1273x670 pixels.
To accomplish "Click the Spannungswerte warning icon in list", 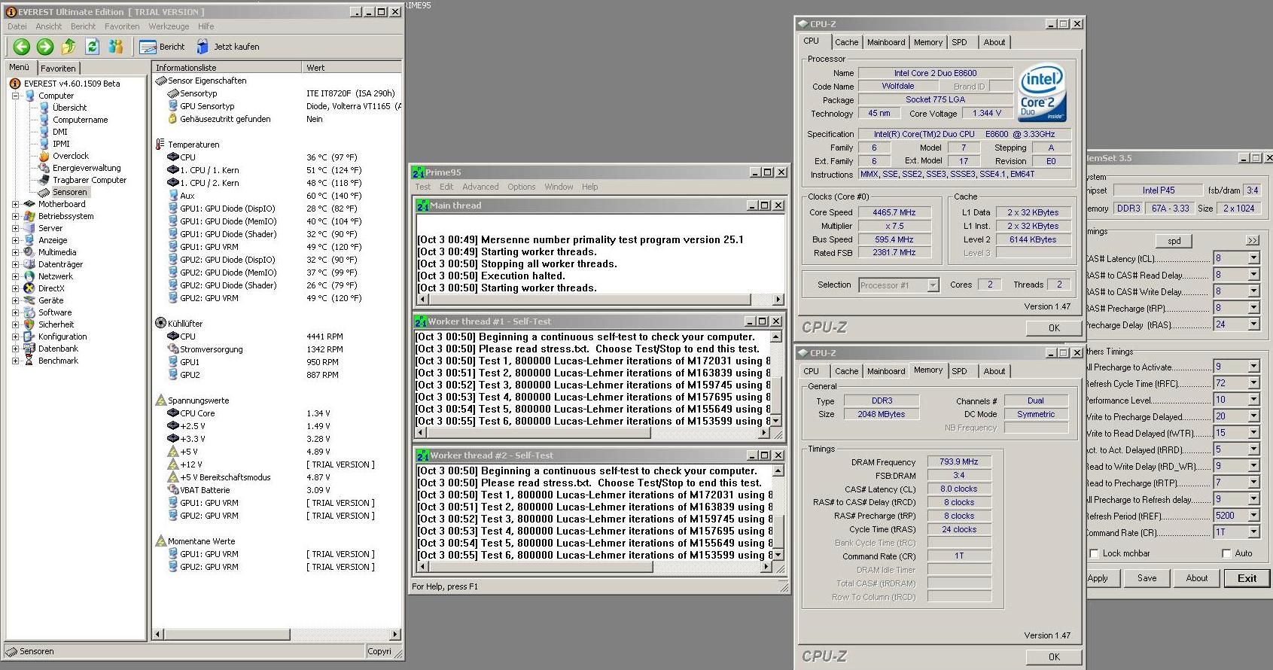I will pos(160,400).
